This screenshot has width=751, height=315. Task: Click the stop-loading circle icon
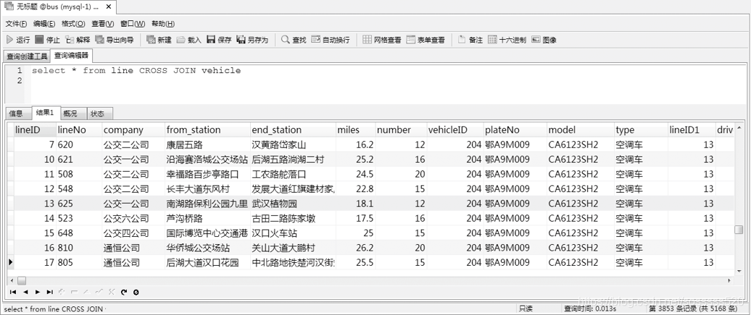[136, 292]
